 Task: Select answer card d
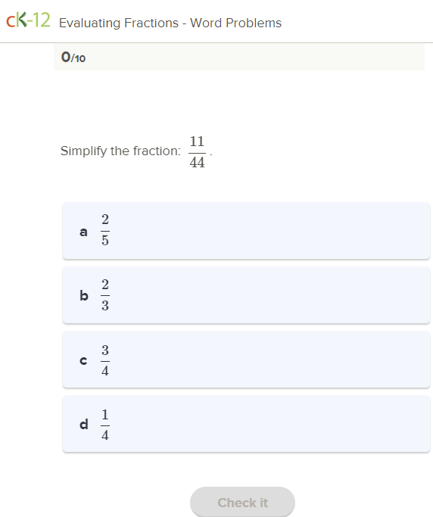click(x=246, y=424)
